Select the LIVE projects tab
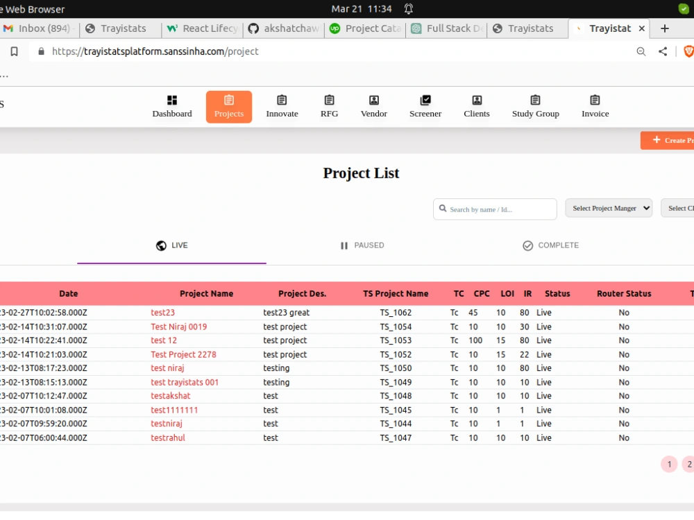This screenshot has width=694, height=520. pos(171,246)
